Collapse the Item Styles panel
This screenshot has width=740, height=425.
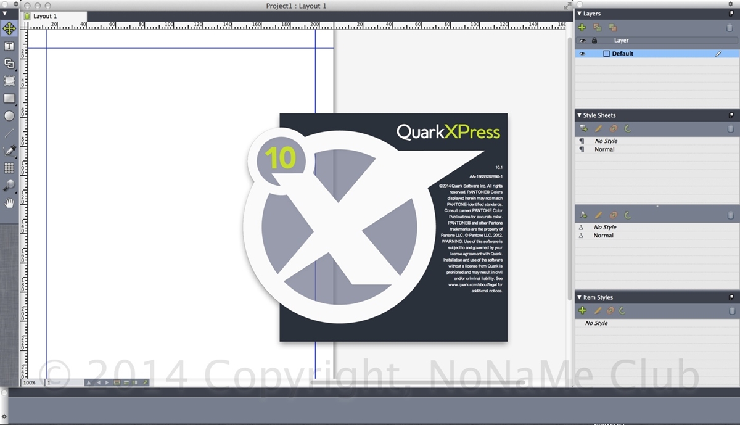pyautogui.click(x=579, y=297)
